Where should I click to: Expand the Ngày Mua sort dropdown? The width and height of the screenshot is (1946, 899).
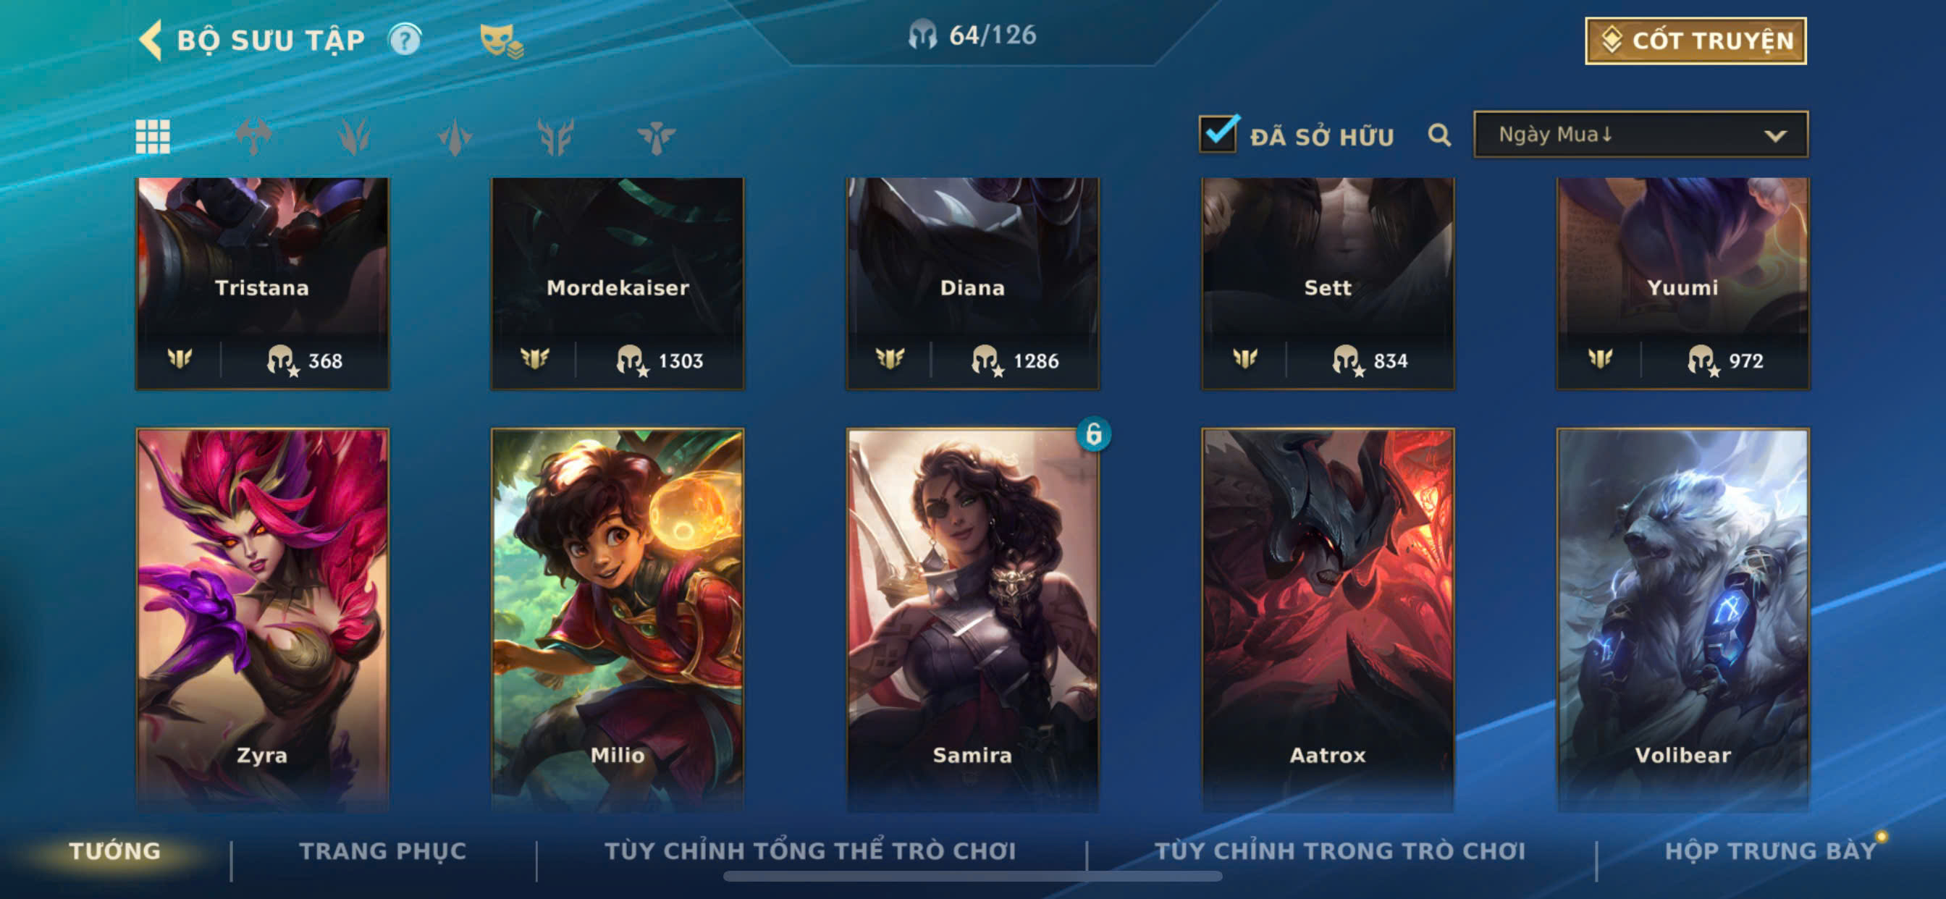(1640, 135)
